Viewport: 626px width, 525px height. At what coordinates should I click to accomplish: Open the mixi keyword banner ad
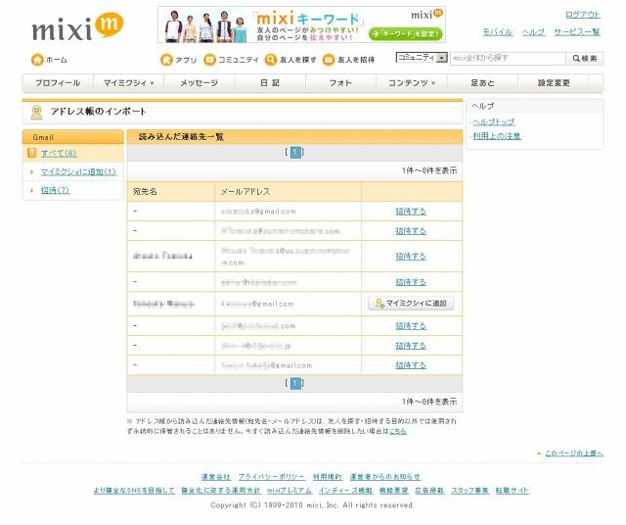tap(301, 24)
